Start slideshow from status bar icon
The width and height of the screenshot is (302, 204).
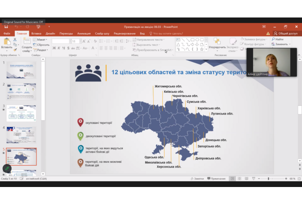tap(253, 179)
